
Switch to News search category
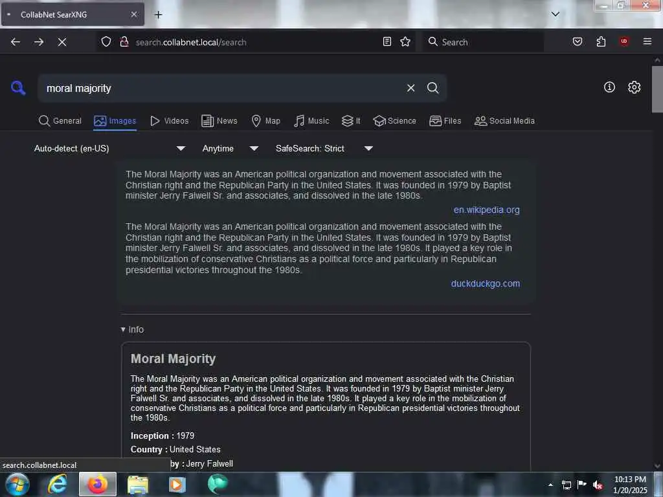219,121
